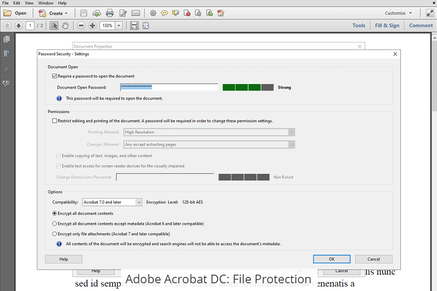Image resolution: width=437 pixels, height=291 pixels.
Task: Click the Document Open Password field
Action: pos(169,87)
